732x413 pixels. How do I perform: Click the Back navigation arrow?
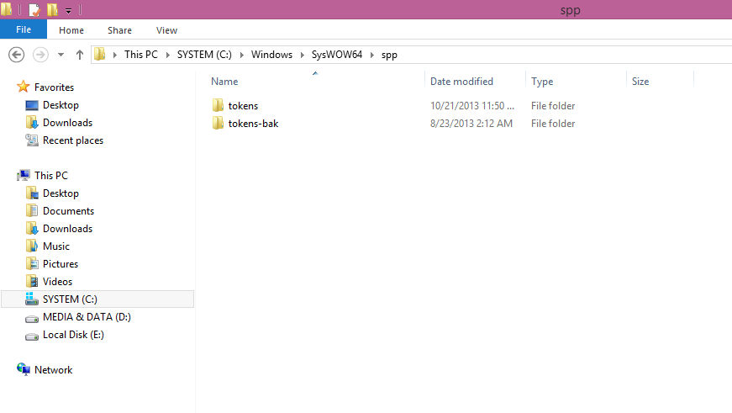pyautogui.click(x=16, y=55)
